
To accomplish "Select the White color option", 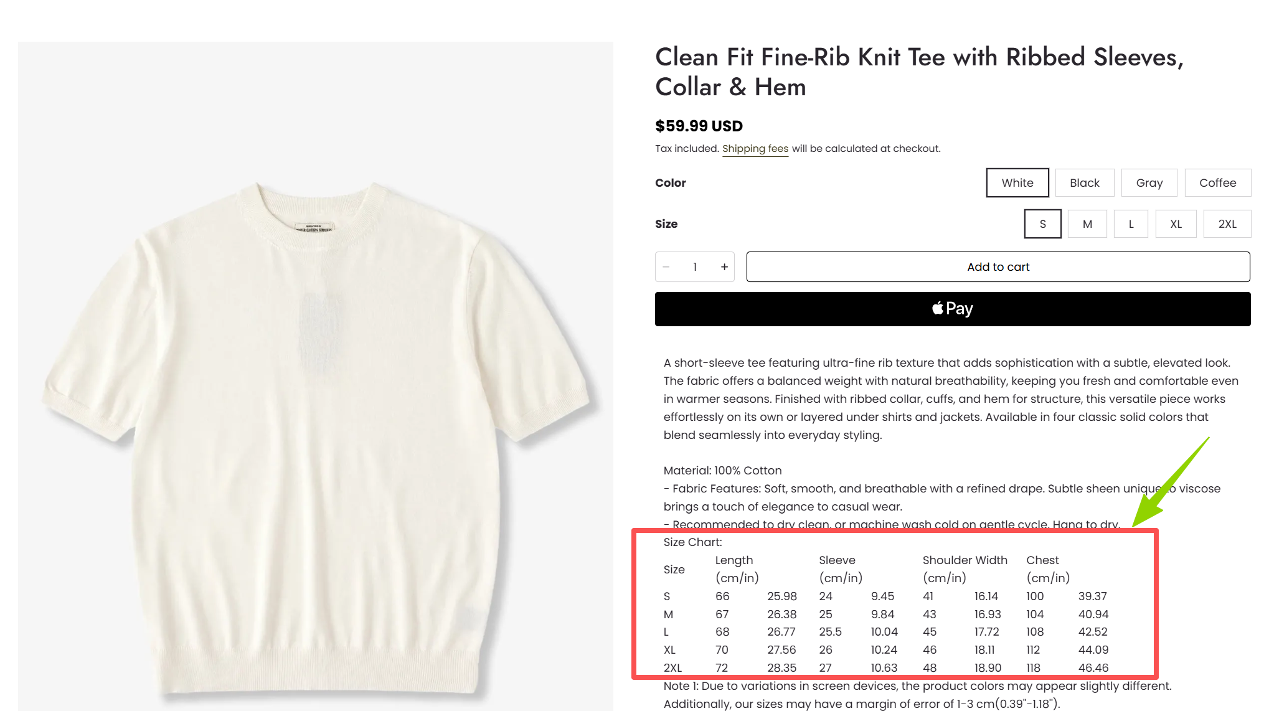I will pos(1017,183).
